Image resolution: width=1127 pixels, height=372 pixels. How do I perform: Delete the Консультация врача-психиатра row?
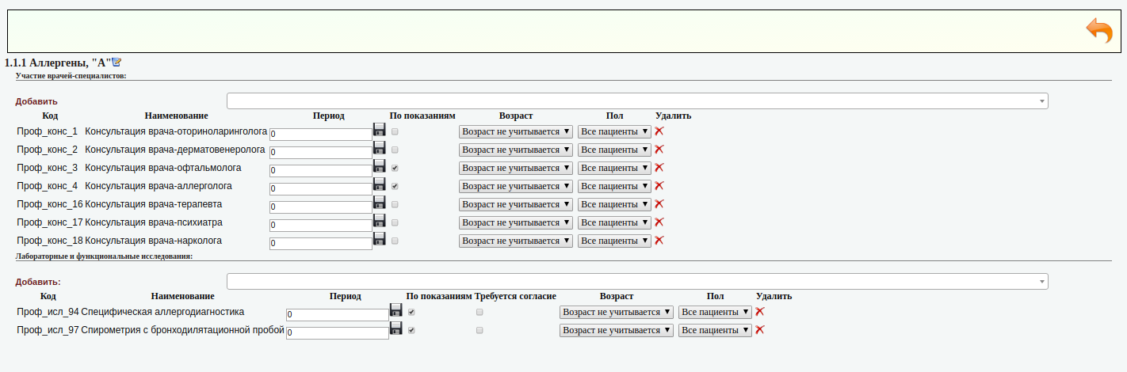659,222
